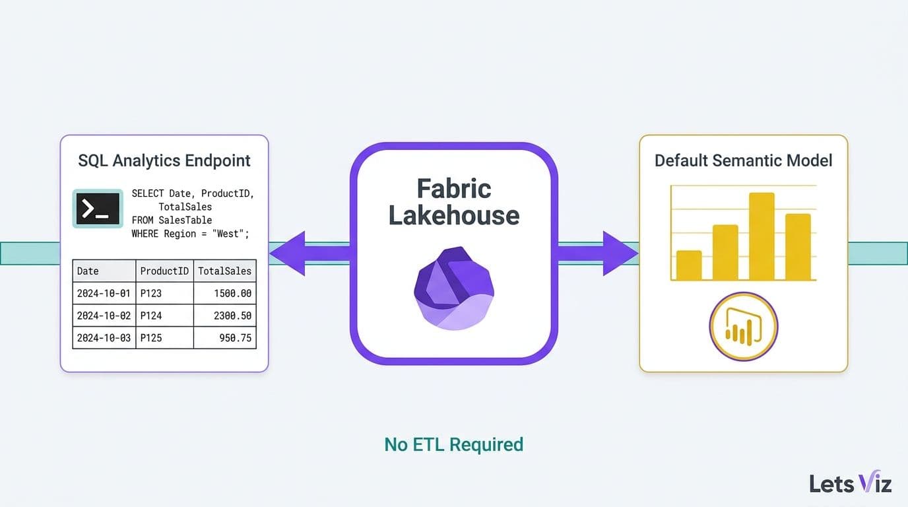Click the WHERE Region = "West" query line
Viewport: 908px width, 507px height.
191,234
